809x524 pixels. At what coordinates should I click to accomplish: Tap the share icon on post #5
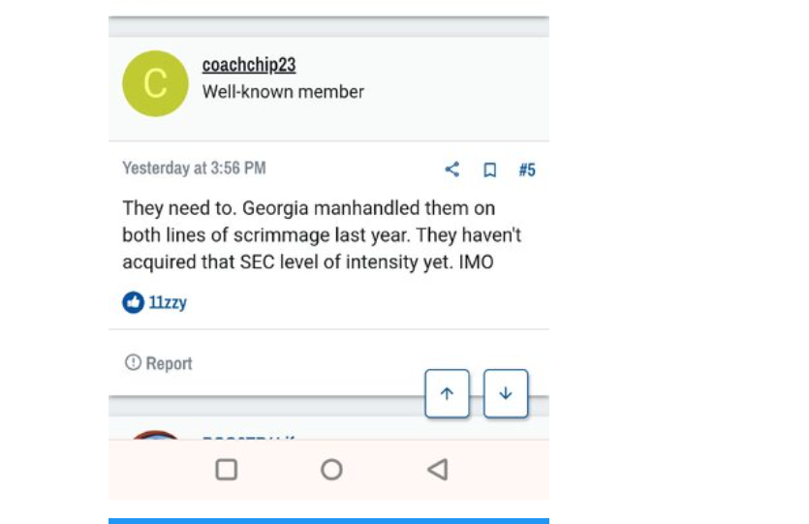[451, 170]
